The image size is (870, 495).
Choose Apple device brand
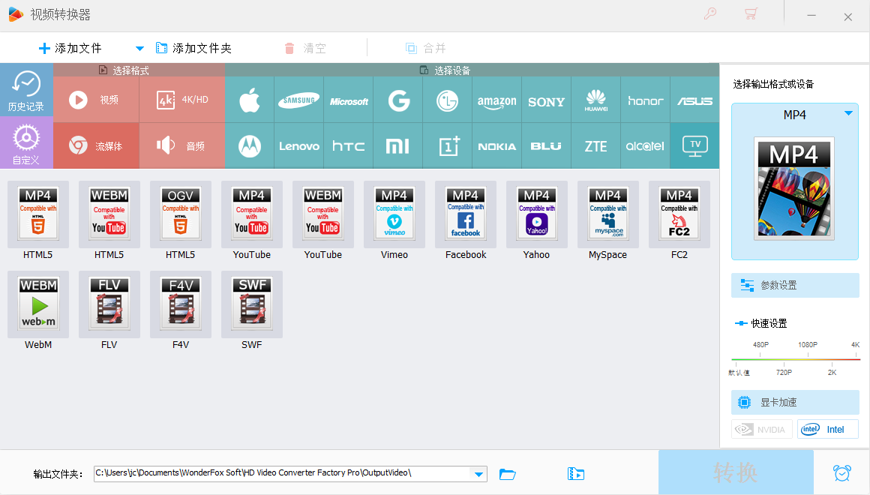point(249,100)
